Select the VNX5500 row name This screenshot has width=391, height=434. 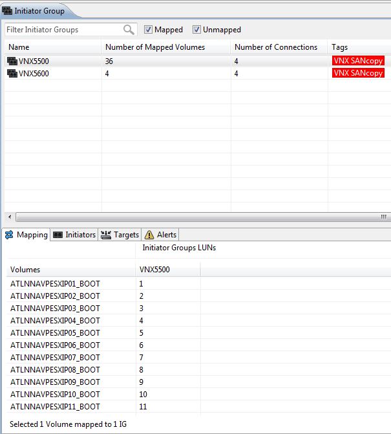coord(34,61)
